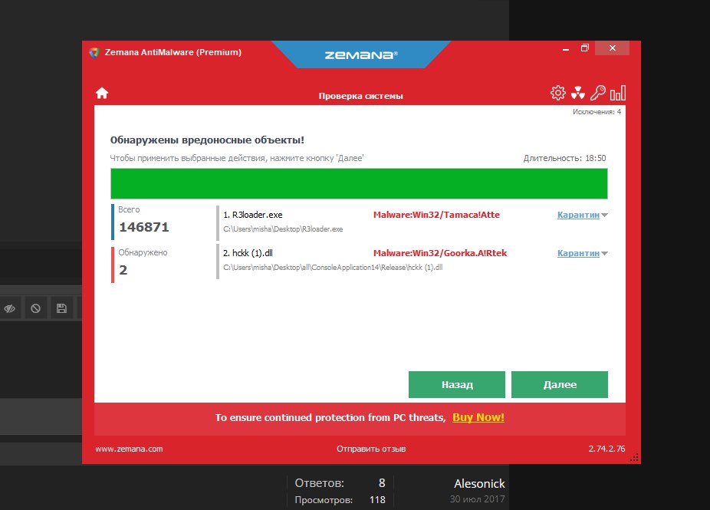710x510 pixels.
Task: Click the R3loader.exe file path text
Action: click(283, 229)
